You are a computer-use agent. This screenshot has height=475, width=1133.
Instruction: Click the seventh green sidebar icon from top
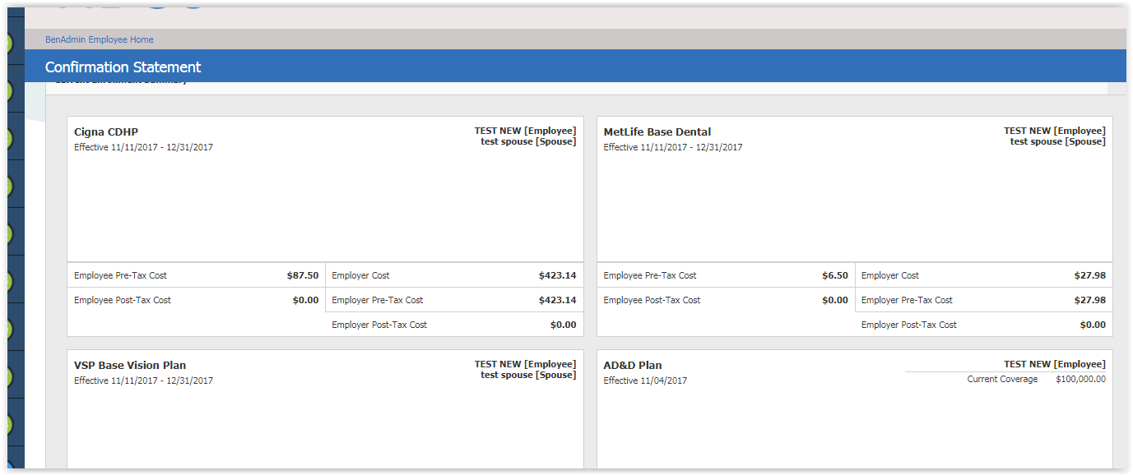7,329
